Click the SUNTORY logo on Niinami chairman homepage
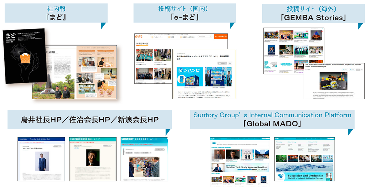 click(128, 139)
